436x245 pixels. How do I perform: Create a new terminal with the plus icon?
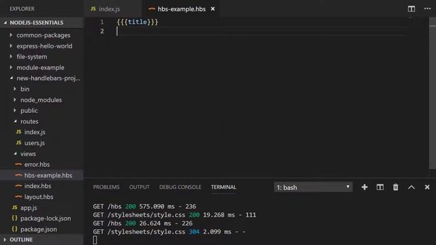click(364, 187)
